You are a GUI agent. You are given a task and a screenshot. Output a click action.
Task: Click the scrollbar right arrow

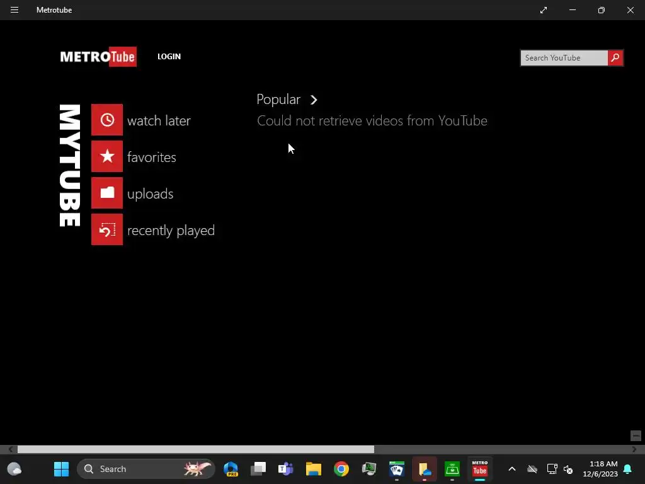(x=634, y=449)
